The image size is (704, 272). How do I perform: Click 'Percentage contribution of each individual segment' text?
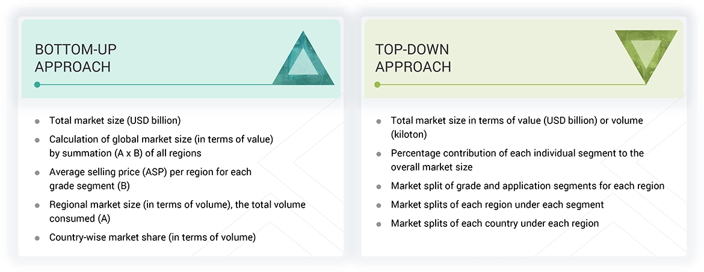click(x=517, y=160)
